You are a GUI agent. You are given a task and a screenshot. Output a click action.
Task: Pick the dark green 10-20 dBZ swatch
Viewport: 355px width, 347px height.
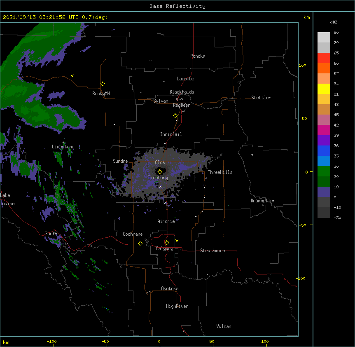click(324, 182)
